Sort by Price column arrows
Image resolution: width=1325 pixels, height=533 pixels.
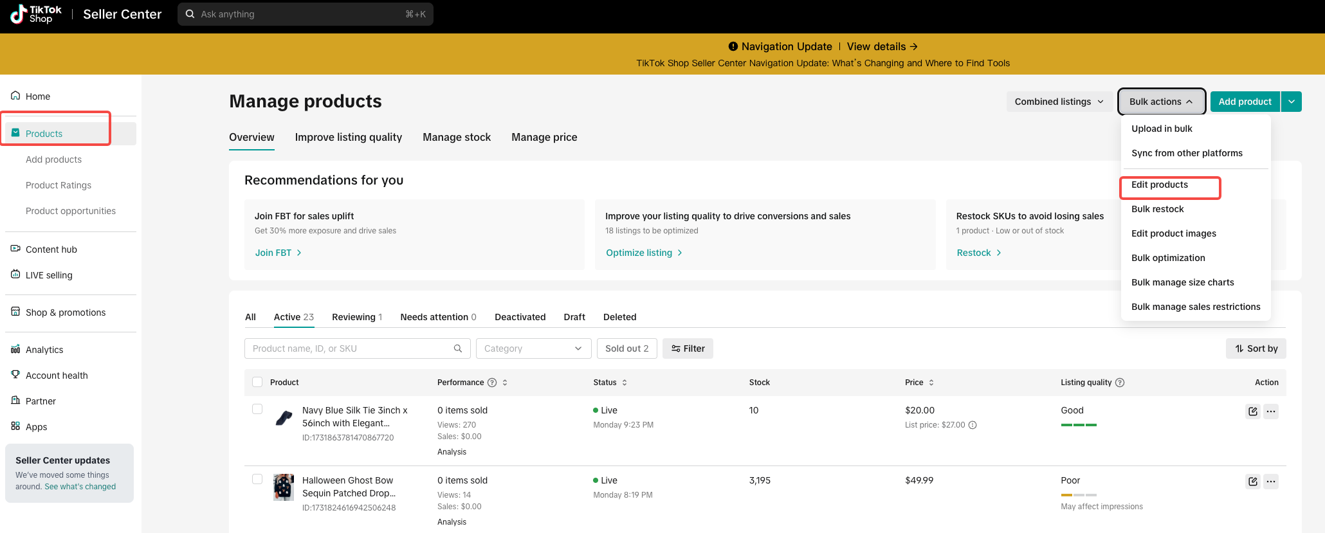pos(931,383)
